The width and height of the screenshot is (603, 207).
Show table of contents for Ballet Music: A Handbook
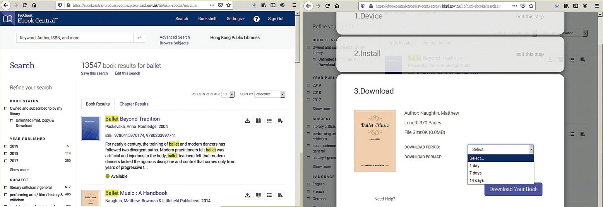point(269,195)
